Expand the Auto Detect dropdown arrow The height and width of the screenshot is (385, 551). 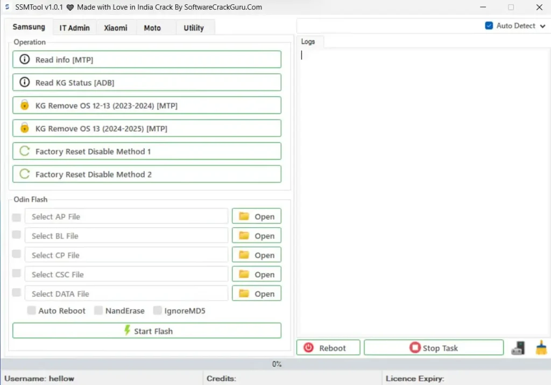click(x=542, y=26)
